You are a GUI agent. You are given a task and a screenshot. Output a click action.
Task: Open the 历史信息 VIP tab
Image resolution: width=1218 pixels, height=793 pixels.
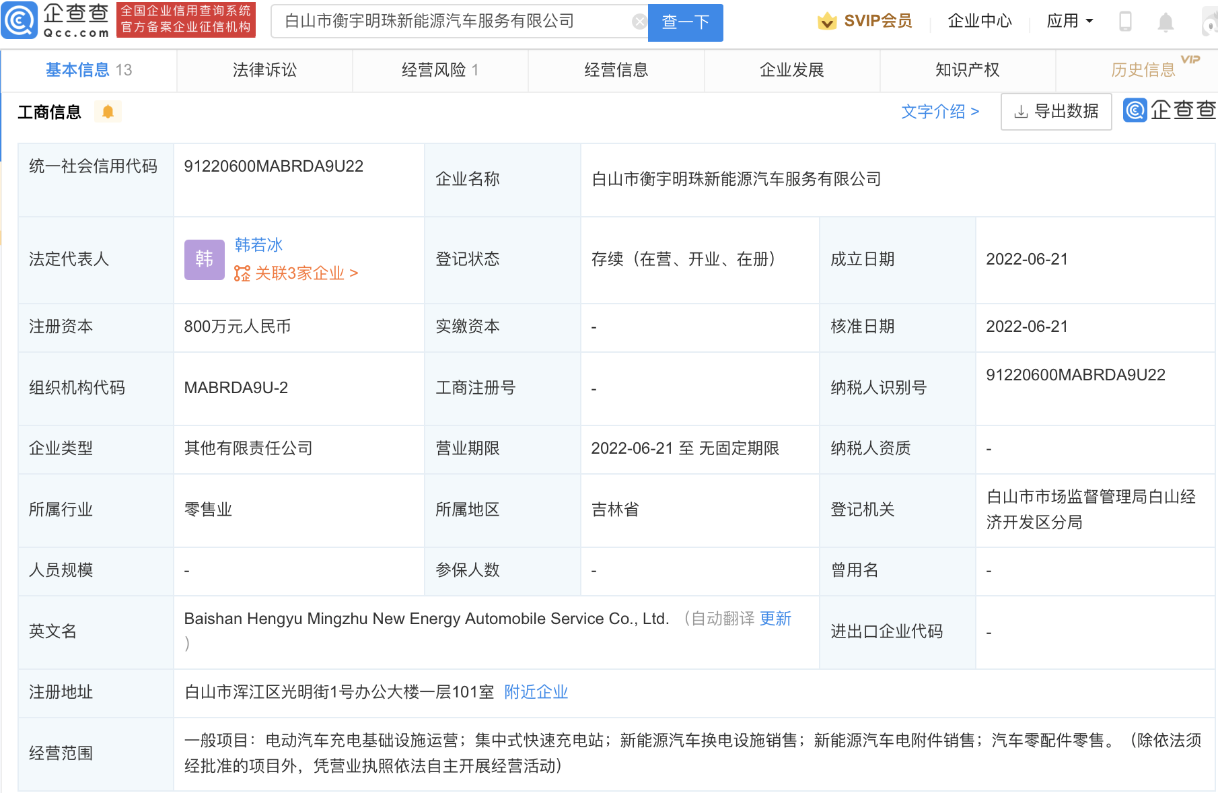1144,69
